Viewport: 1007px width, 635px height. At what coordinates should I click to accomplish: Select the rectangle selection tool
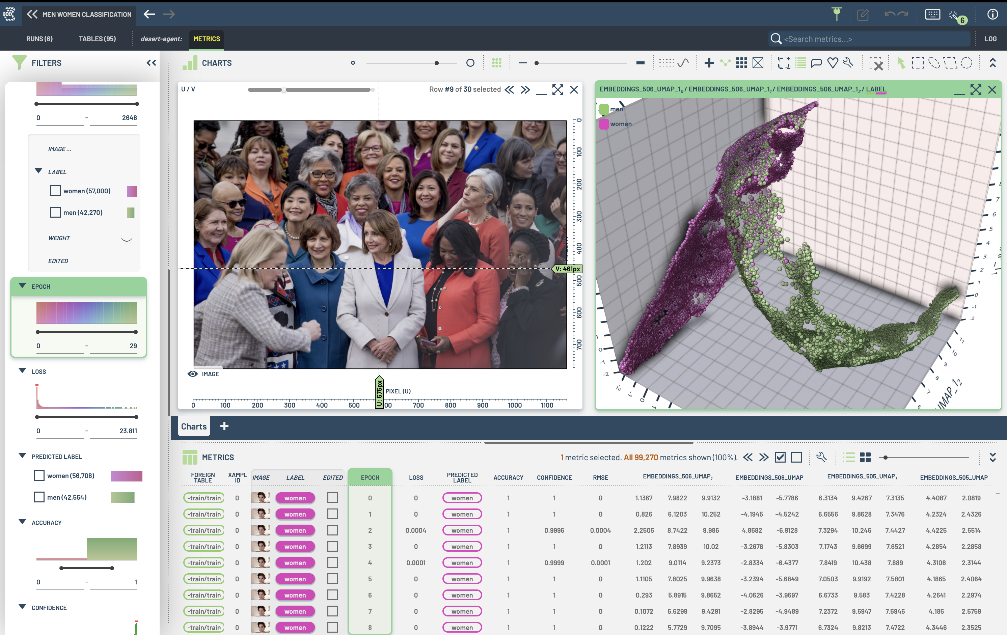(918, 63)
